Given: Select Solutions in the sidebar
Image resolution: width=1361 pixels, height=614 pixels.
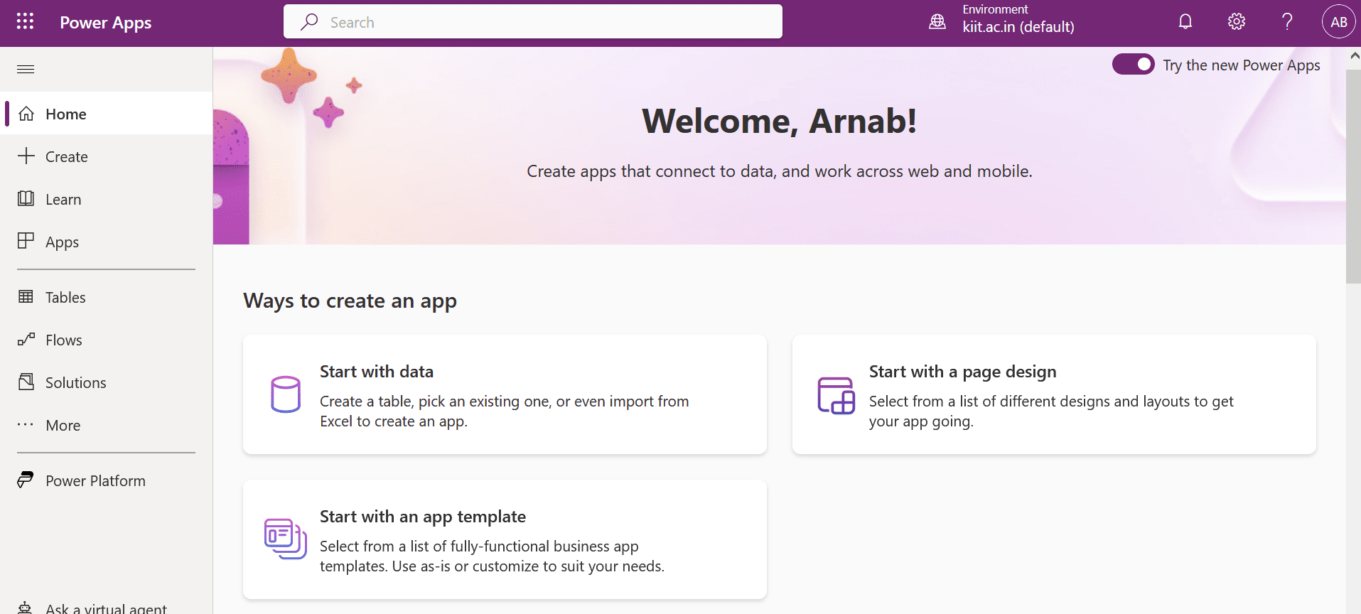Looking at the screenshot, I should (75, 382).
